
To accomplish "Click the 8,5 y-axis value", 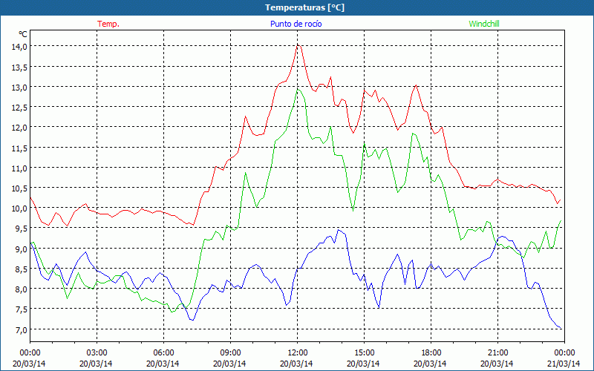I will pyautogui.click(x=22, y=269).
